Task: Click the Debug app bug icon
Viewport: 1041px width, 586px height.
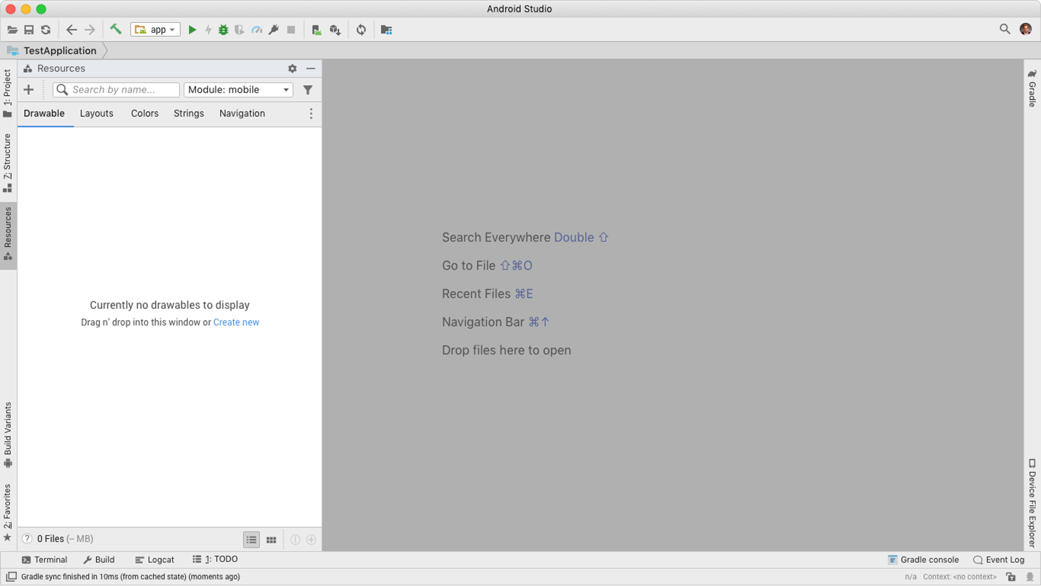Action: pyautogui.click(x=223, y=30)
